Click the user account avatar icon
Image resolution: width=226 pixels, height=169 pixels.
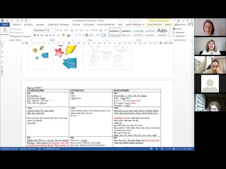click(191, 25)
